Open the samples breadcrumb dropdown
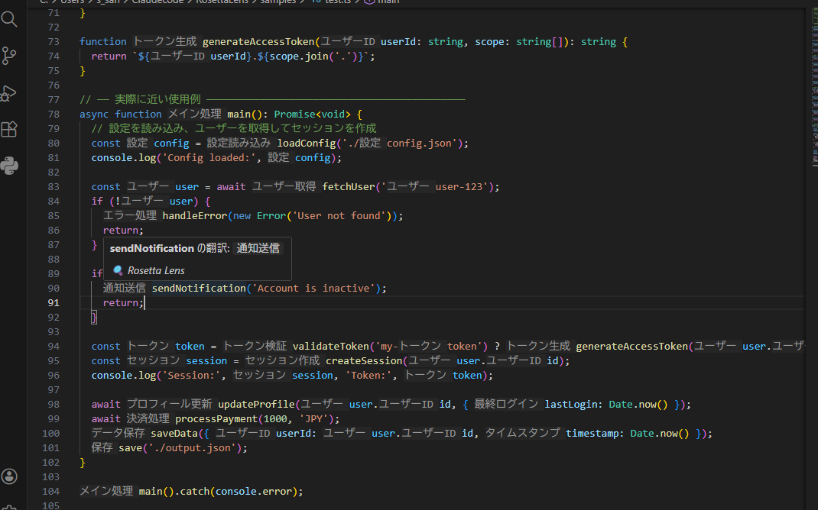 [x=278, y=2]
